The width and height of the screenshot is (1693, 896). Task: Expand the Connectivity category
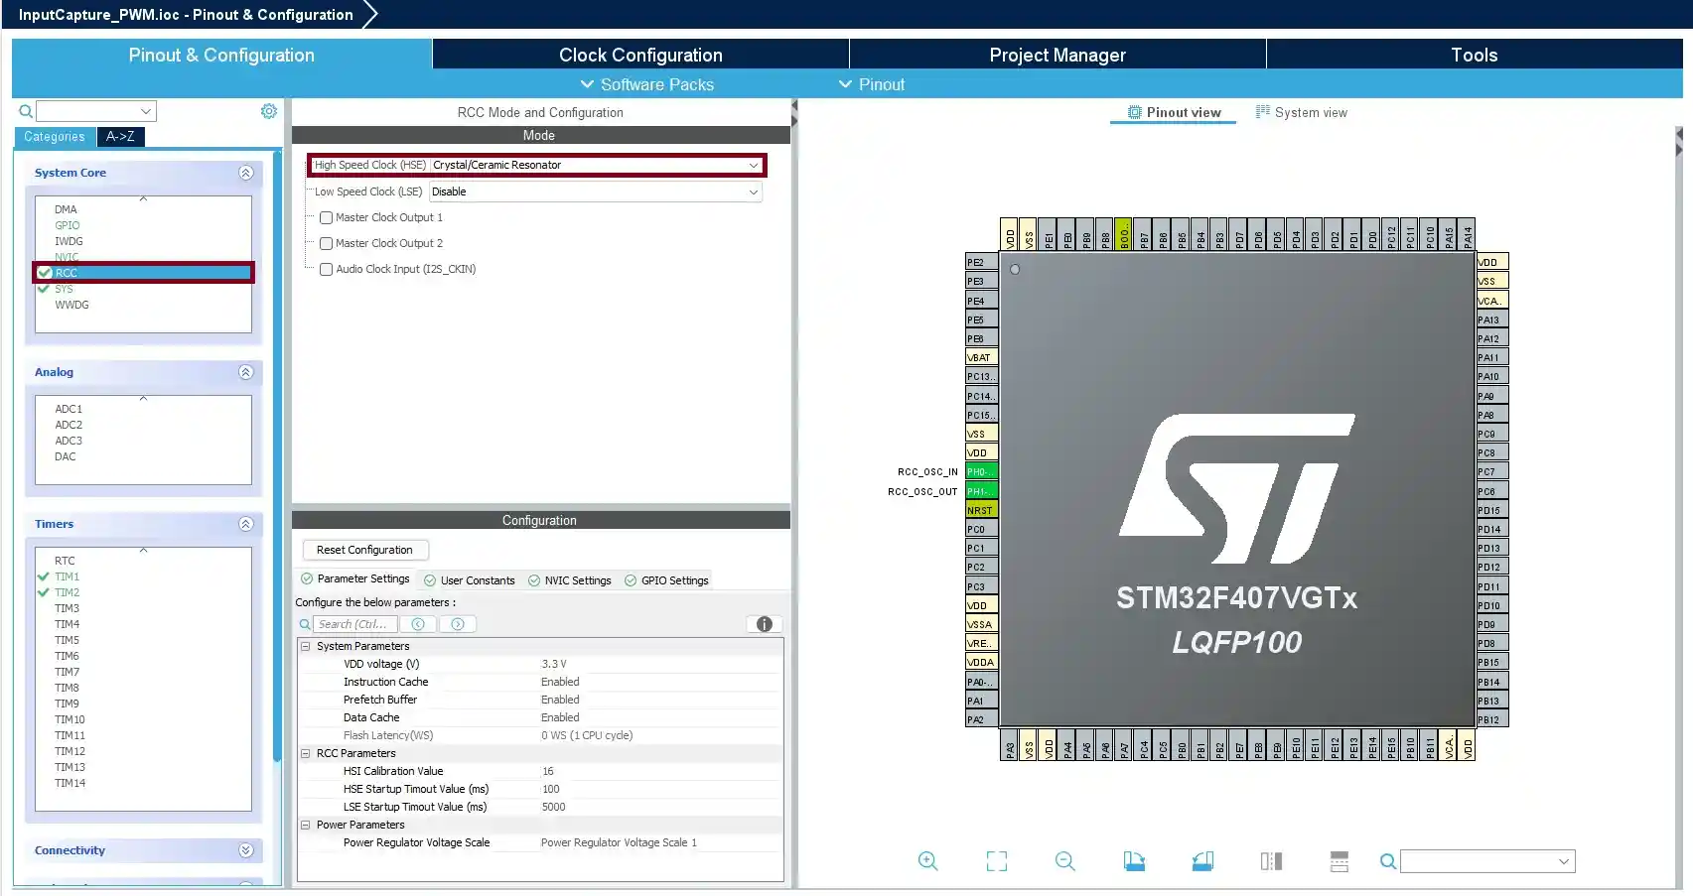[x=245, y=850]
